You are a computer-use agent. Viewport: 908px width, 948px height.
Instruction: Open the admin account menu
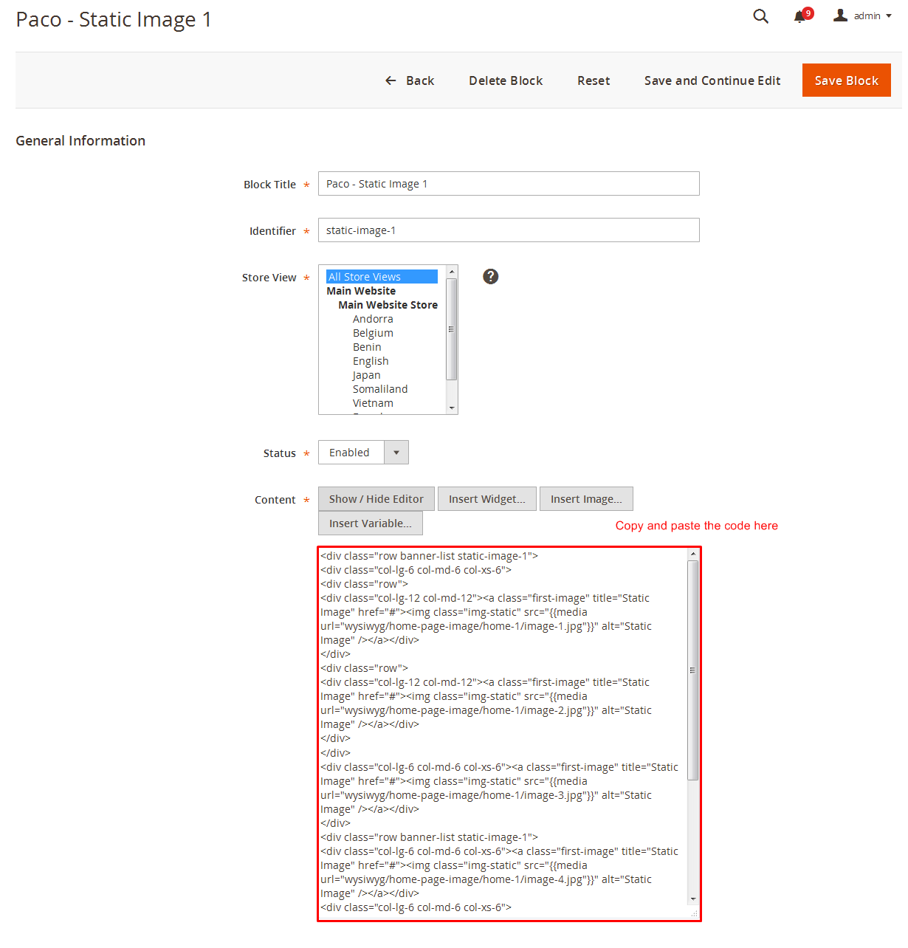click(862, 16)
